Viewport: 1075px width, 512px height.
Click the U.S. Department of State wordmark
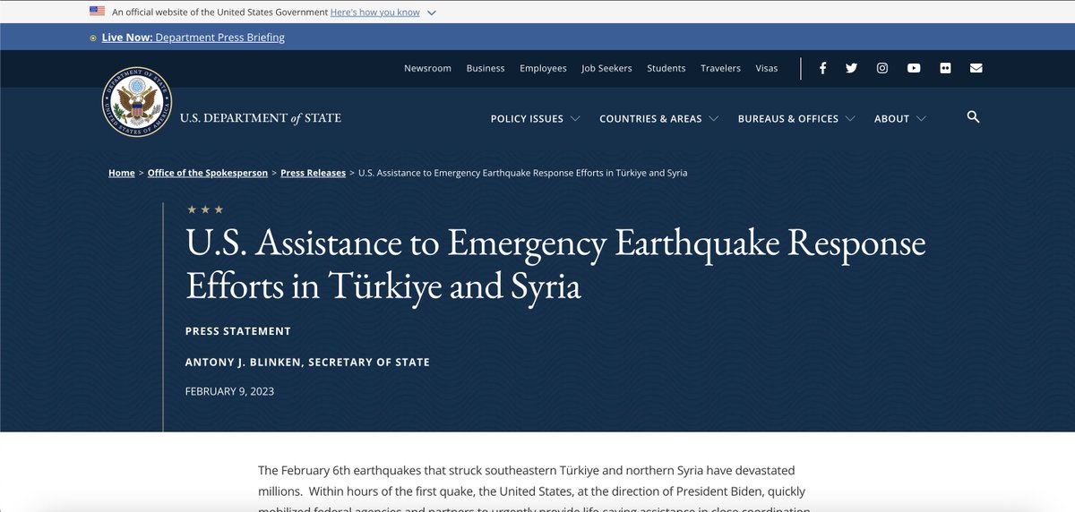click(x=261, y=118)
